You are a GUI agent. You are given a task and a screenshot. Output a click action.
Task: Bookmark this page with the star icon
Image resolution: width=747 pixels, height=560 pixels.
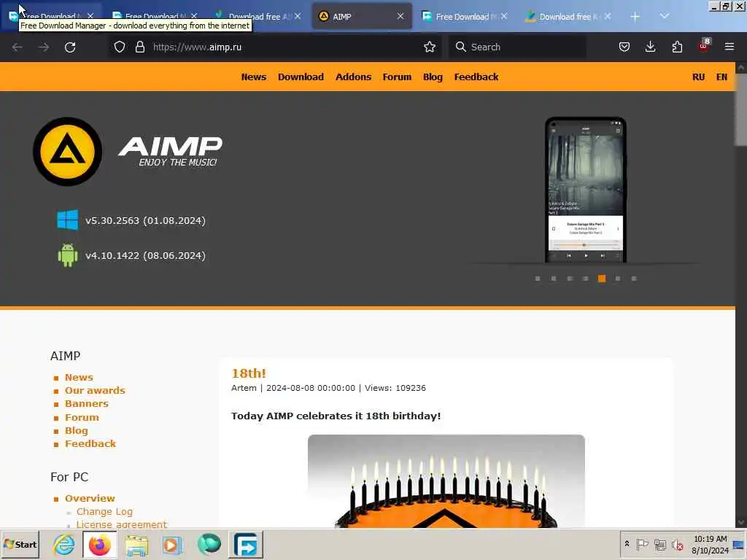430,47
